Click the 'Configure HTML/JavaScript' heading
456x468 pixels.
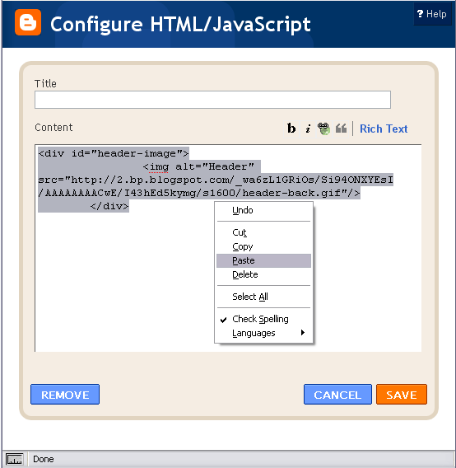(x=180, y=25)
